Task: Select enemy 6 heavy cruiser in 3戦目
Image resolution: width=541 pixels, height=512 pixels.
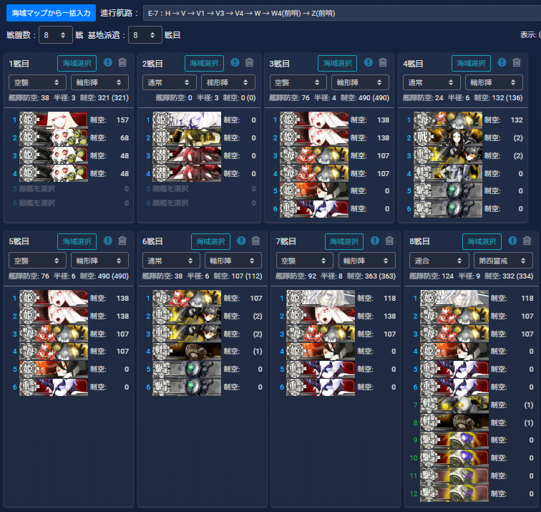Action: tap(314, 209)
